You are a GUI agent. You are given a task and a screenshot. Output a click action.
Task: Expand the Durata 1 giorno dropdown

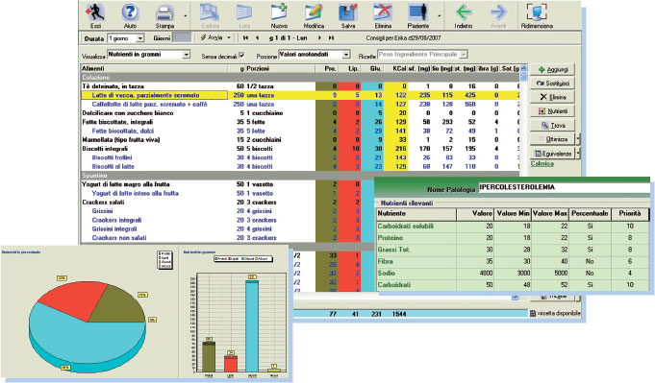pyautogui.click(x=140, y=38)
